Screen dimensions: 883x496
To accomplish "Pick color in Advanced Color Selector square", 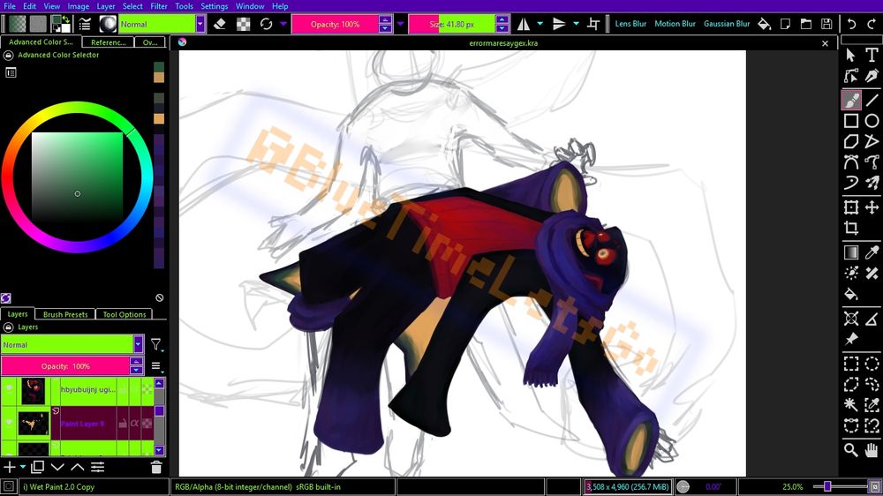I will (x=77, y=178).
